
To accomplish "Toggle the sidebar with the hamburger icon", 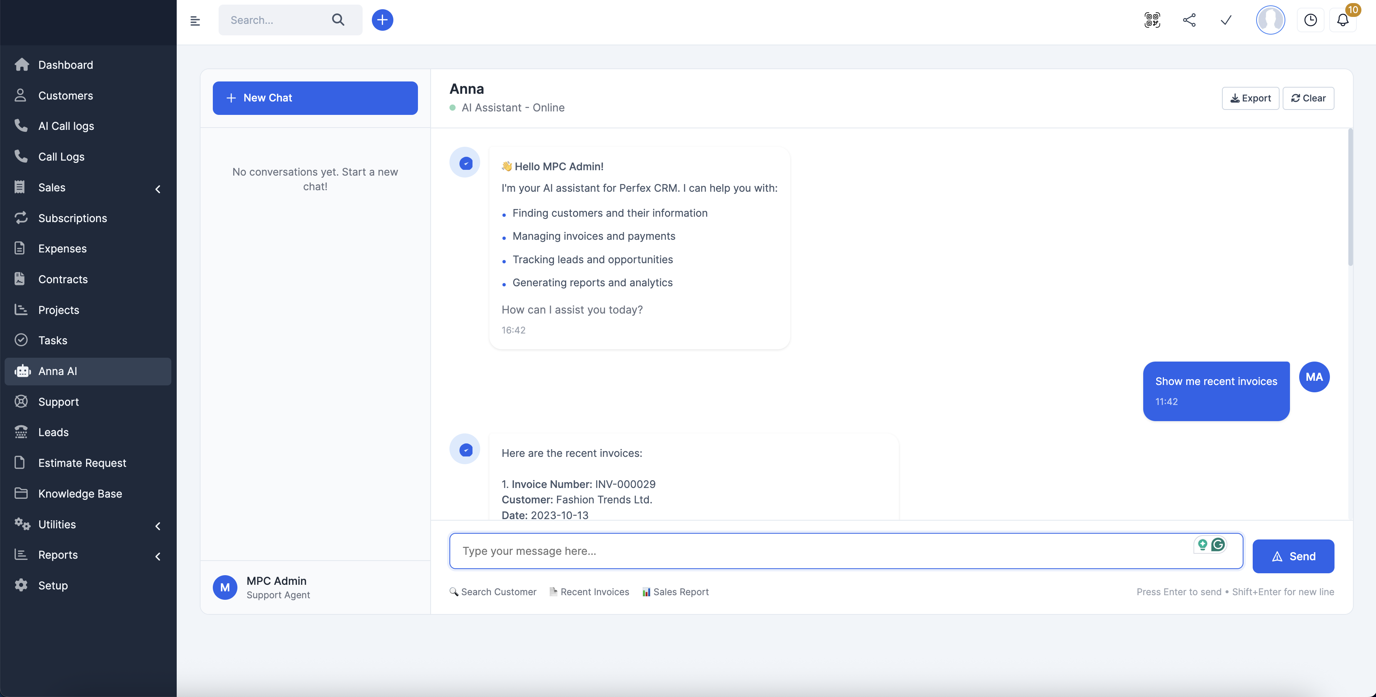I will click(196, 20).
